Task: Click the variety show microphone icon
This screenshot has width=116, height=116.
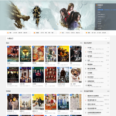Action: click(x=61, y=33)
